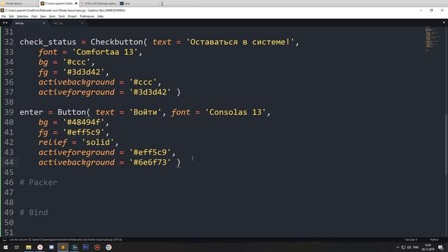This screenshot has height=252, width=448.
Task: Click the 'Войти' string
Action: 145,112
